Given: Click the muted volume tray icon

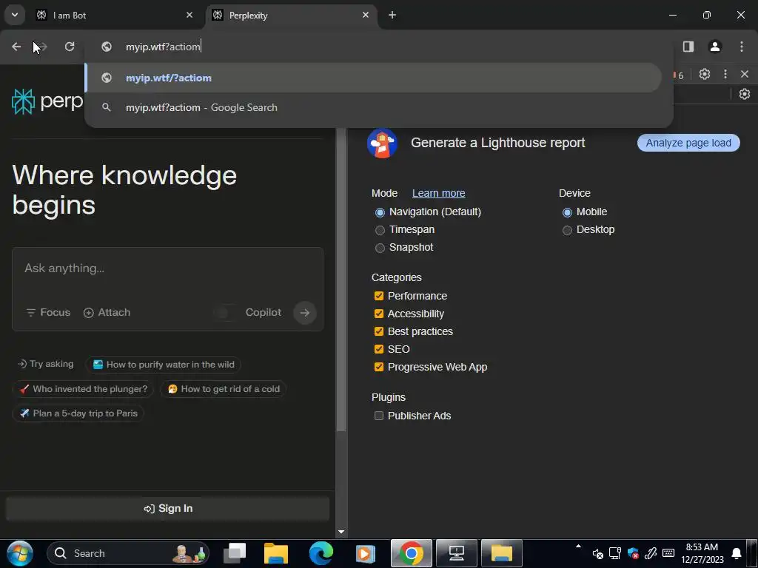Looking at the screenshot, I should (597, 553).
